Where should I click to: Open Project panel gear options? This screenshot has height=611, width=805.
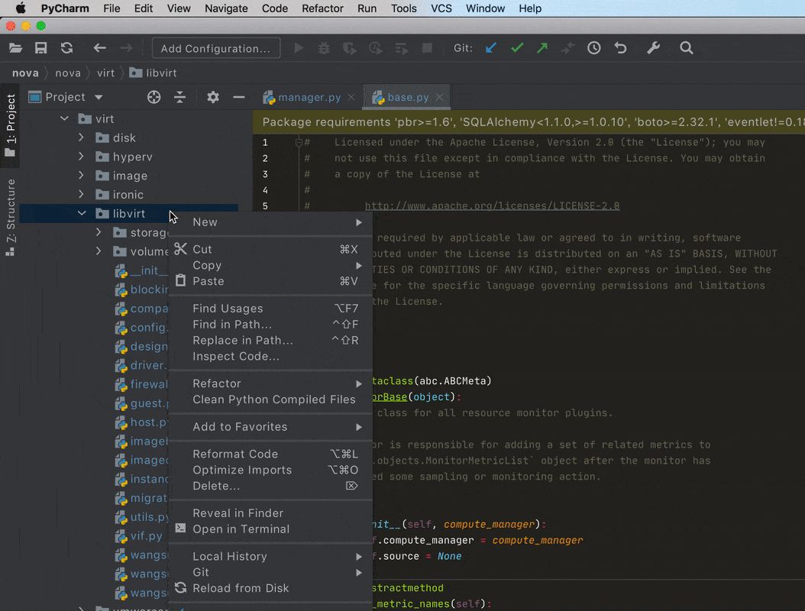pyautogui.click(x=213, y=97)
